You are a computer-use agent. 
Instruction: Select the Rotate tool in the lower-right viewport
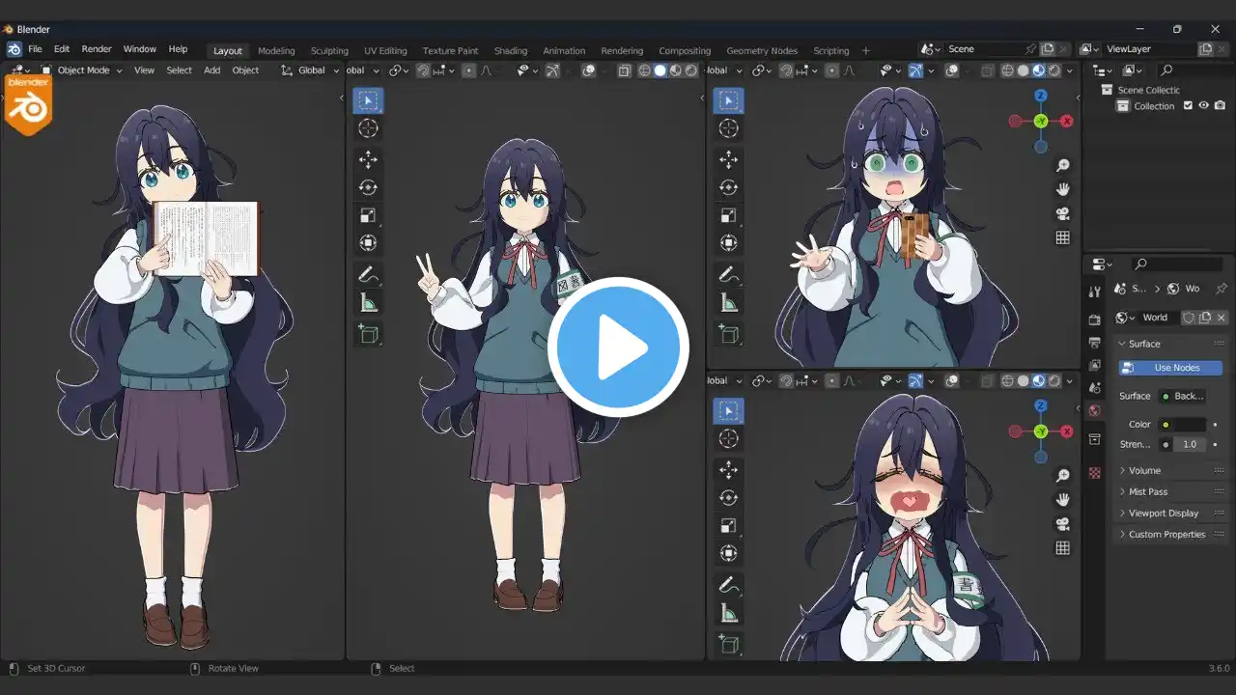(x=729, y=498)
